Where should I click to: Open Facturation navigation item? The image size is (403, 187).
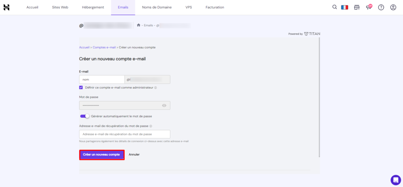tap(215, 7)
